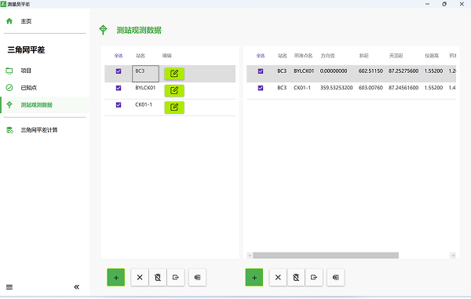Screen dimensions: 471x299
Task: Toggle the BYLCK01 station checkbox
Action: click(x=119, y=88)
